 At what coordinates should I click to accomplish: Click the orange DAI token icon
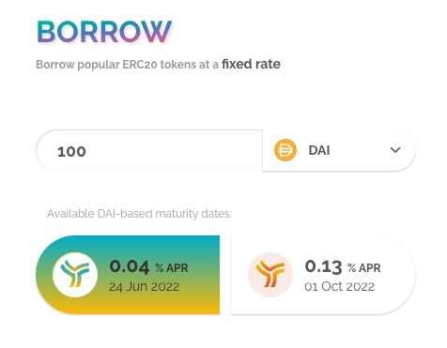(285, 150)
